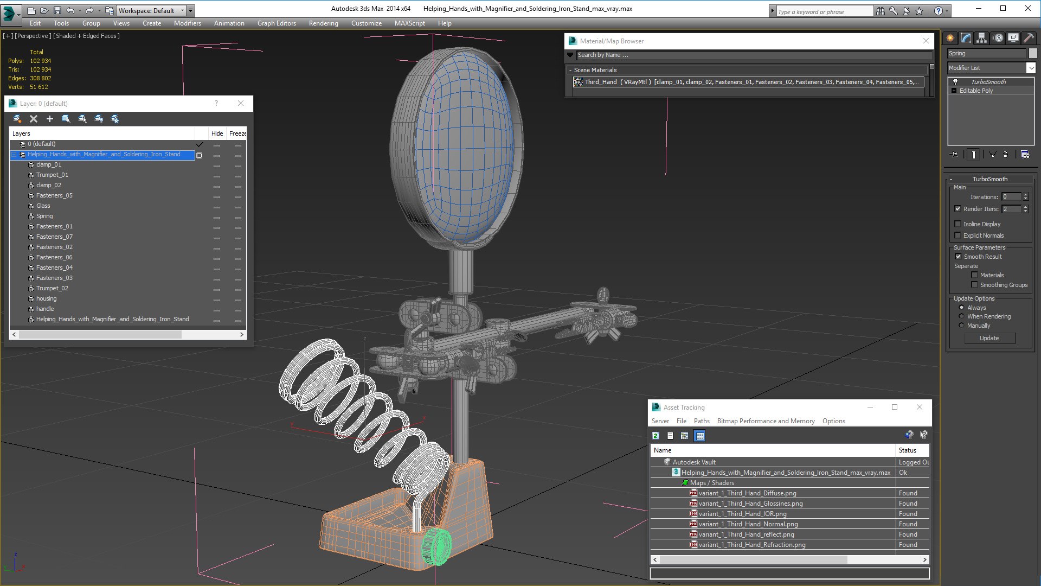
Task: Open the Graph Editors menu
Action: coord(277,23)
